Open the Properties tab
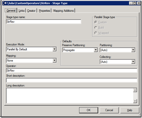The height and width of the screenshot is (118, 142). [45, 11]
